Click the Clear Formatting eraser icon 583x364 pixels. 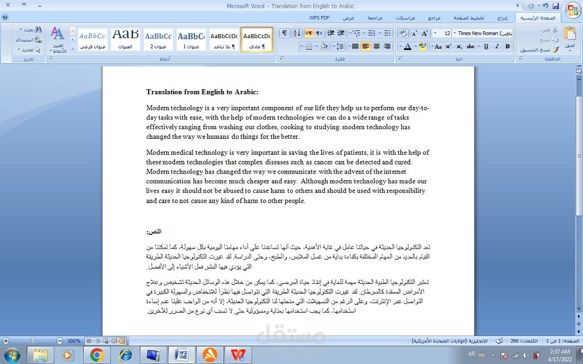tap(403, 34)
